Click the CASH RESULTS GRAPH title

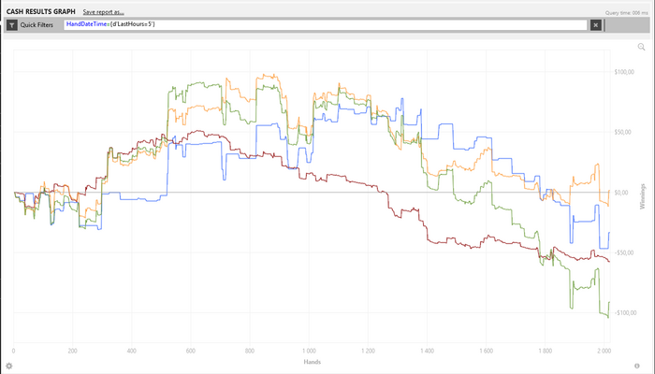[41, 11]
